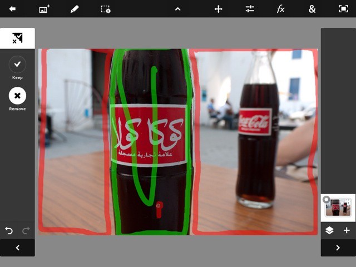Open the add image menu

click(44, 9)
